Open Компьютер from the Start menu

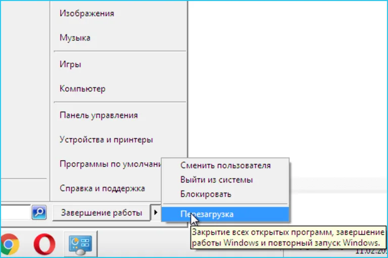click(82, 89)
